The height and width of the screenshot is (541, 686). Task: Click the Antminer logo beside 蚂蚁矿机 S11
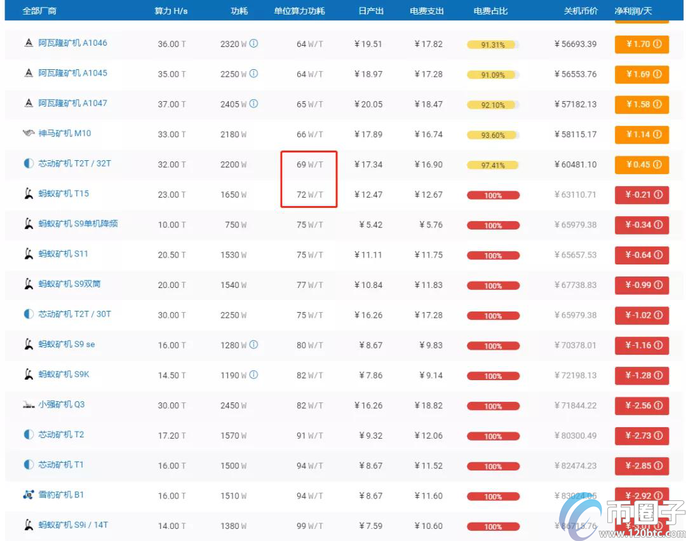click(x=29, y=254)
